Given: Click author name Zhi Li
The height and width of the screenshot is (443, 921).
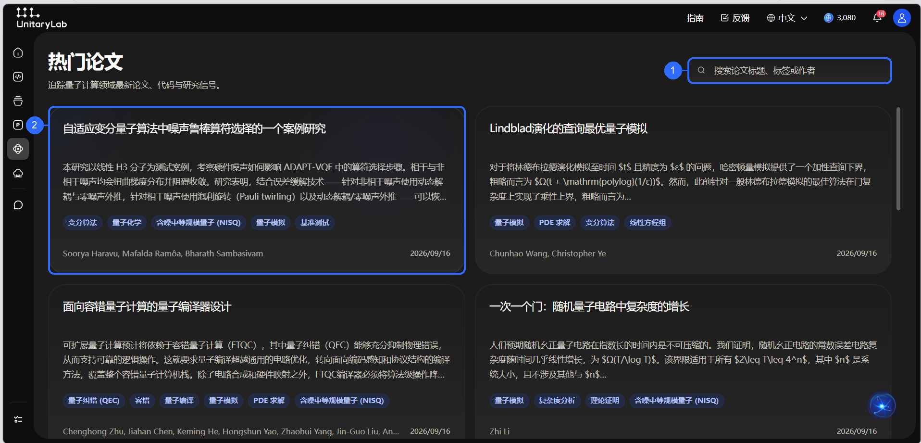Looking at the screenshot, I should (x=499, y=431).
